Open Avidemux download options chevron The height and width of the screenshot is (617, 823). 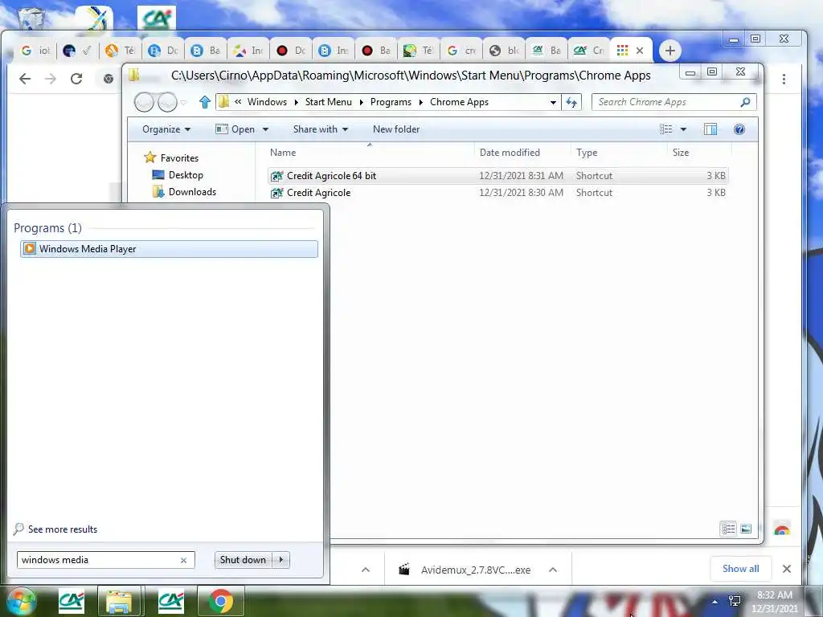[x=553, y=570]
